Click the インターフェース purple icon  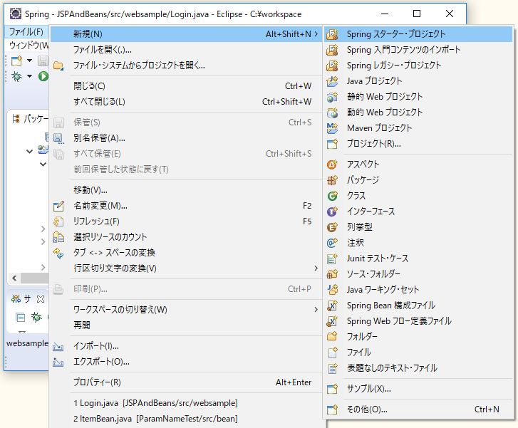[x=332, y=212]
